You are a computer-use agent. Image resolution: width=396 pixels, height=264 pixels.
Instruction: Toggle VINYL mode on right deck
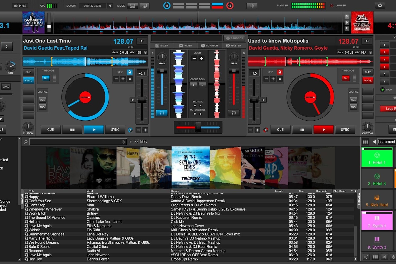click(x=368, y=81)
